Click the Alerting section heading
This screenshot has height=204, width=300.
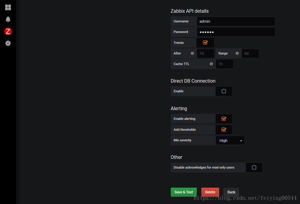(179, 108)
